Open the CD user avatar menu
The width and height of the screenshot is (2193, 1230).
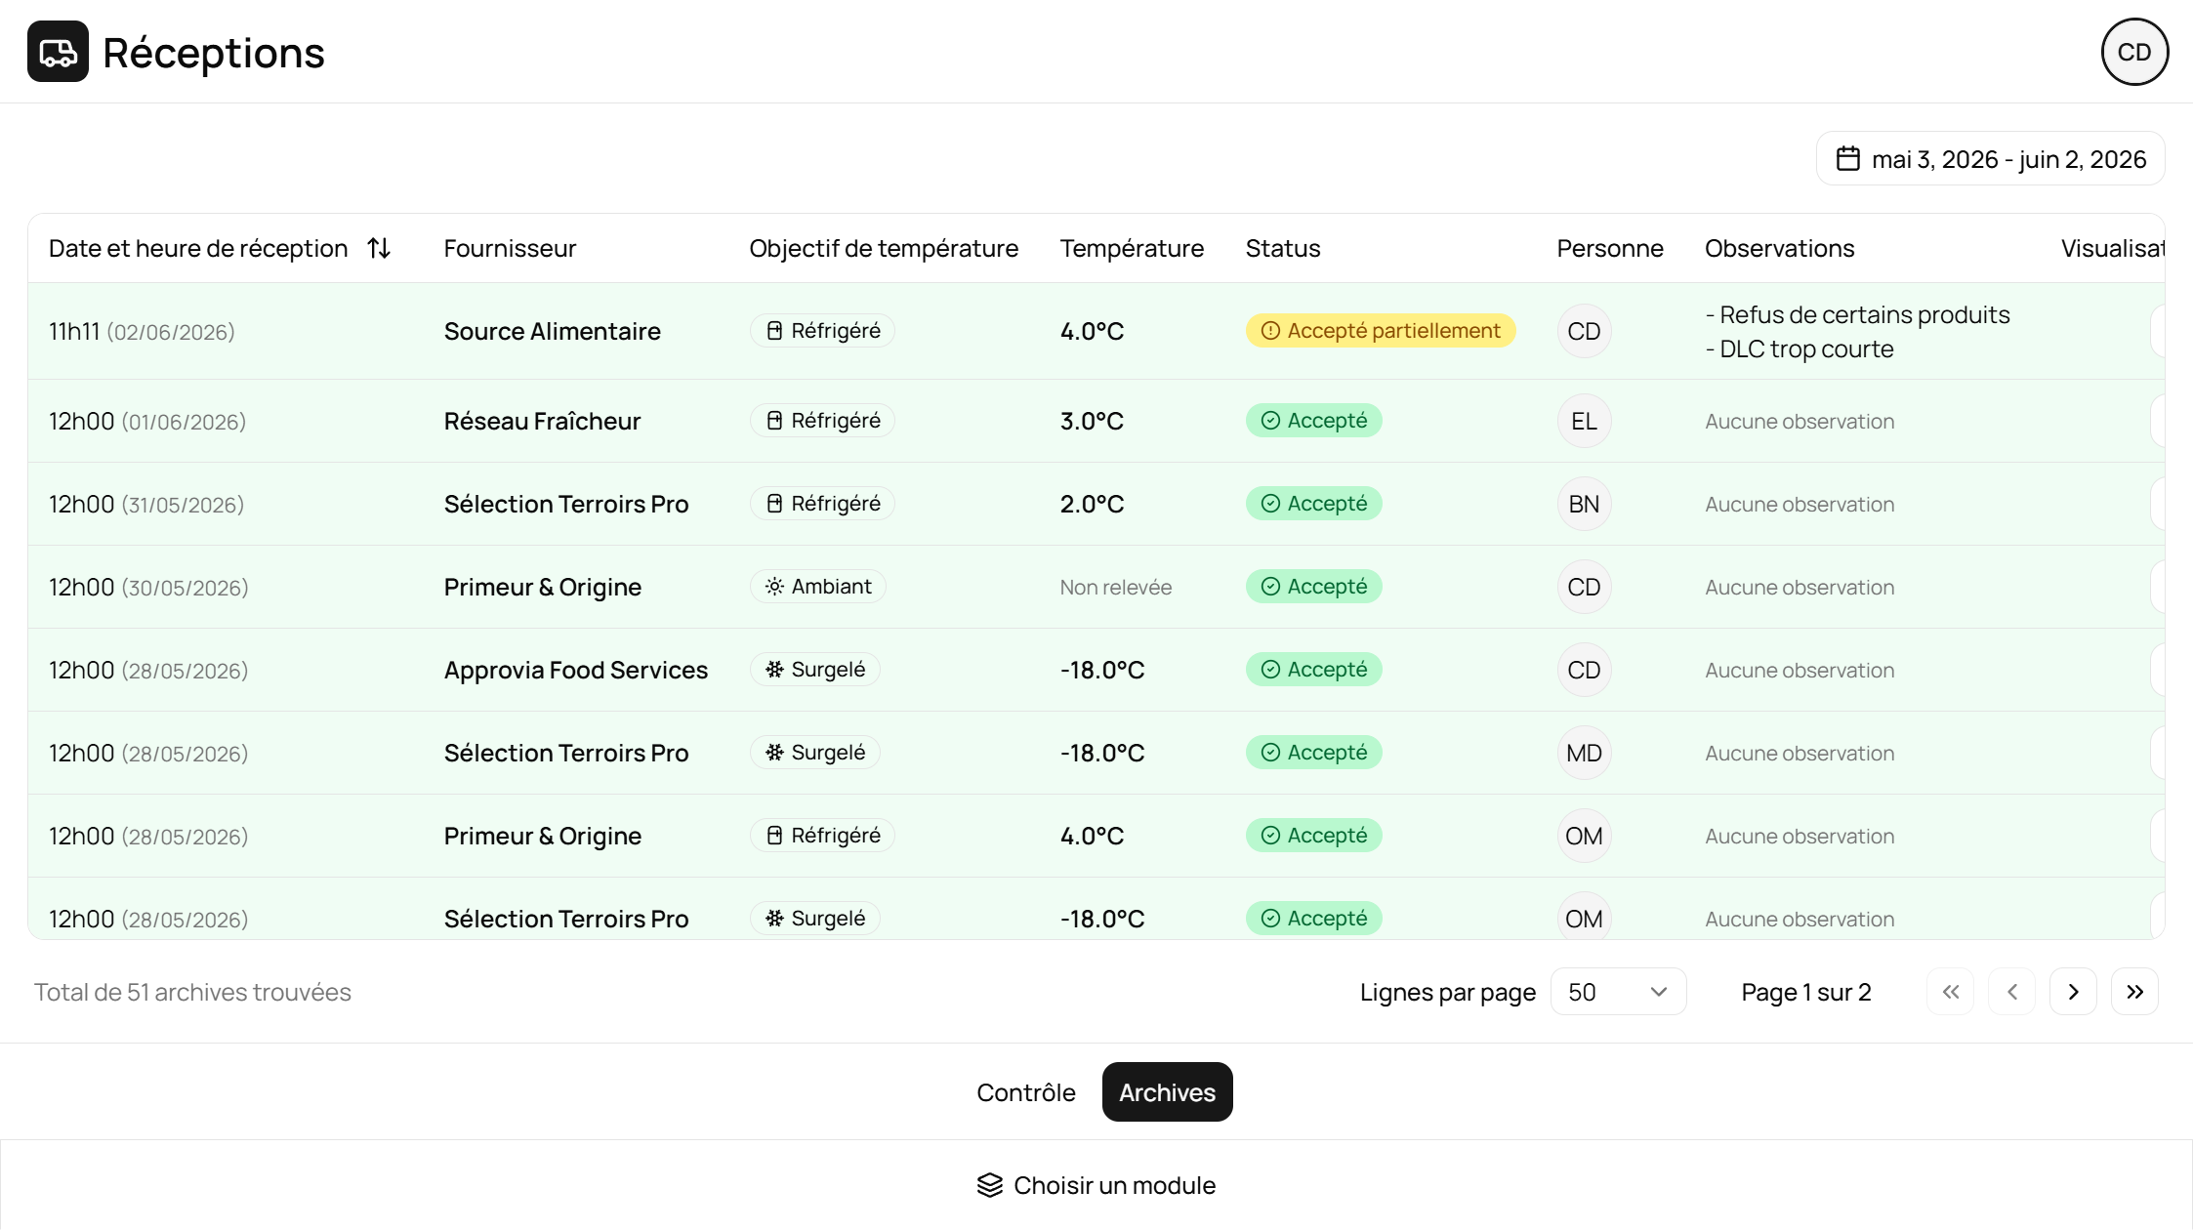(x=2134, y=52)
